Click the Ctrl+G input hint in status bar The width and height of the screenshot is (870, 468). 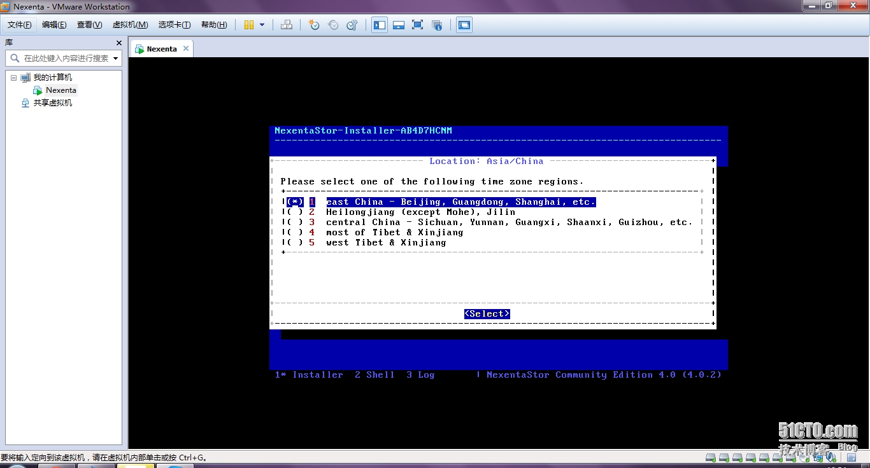point(104,458)
